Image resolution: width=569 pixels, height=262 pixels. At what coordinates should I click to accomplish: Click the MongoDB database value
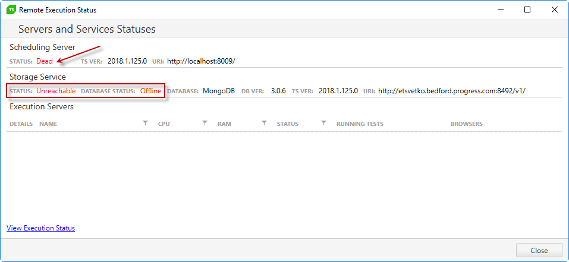tap(218, 91)
